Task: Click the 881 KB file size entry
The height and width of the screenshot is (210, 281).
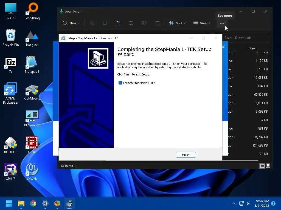Action: [x=263, y=129]
